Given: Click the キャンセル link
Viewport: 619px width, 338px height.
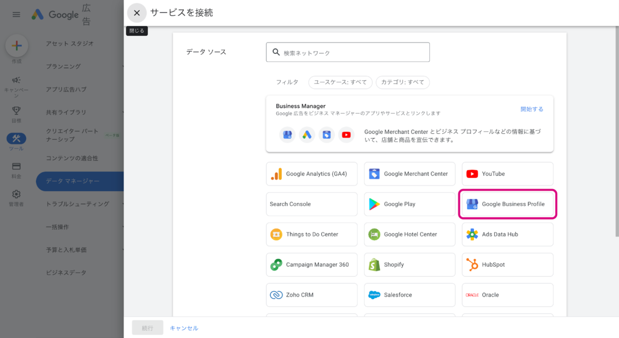Looking at the screenshot, I should (x=184, y=328).
